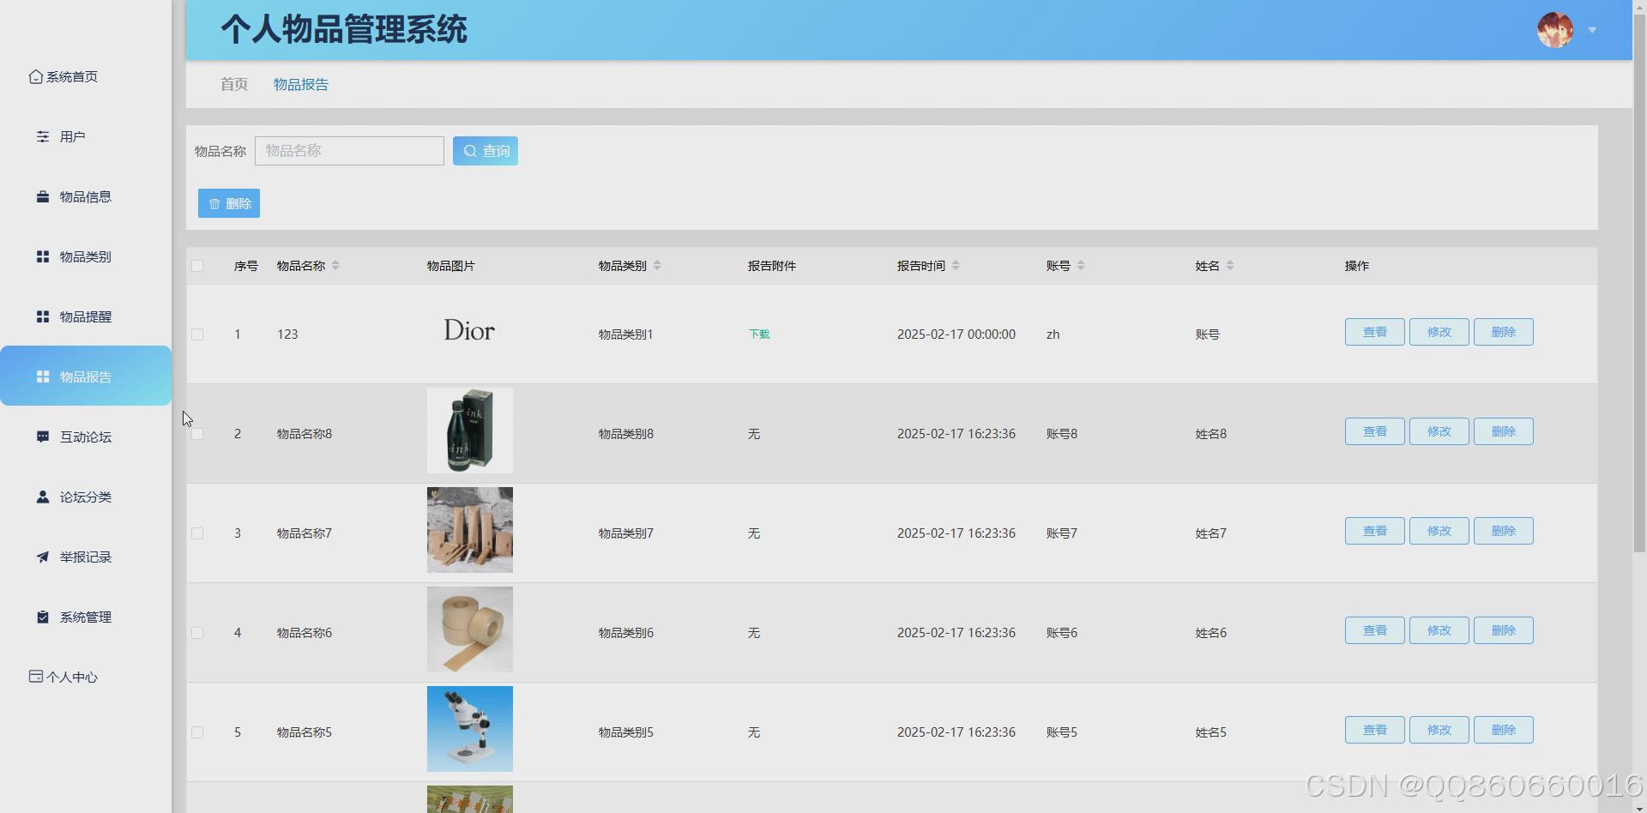Click the paper plane icon beside 举报记录

click(43, 557)
